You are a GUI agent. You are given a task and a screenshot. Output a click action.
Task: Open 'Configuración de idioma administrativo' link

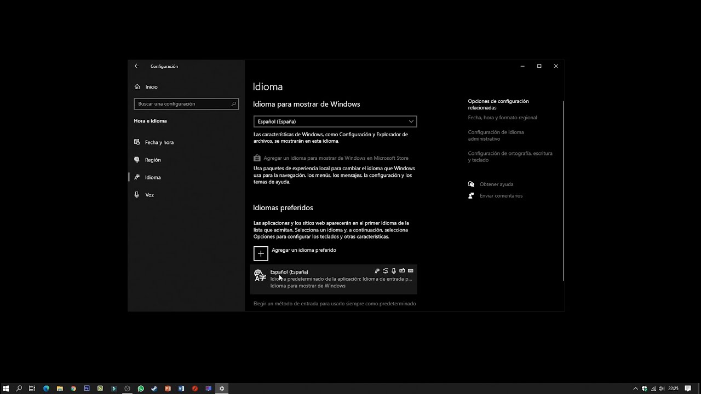496,136
